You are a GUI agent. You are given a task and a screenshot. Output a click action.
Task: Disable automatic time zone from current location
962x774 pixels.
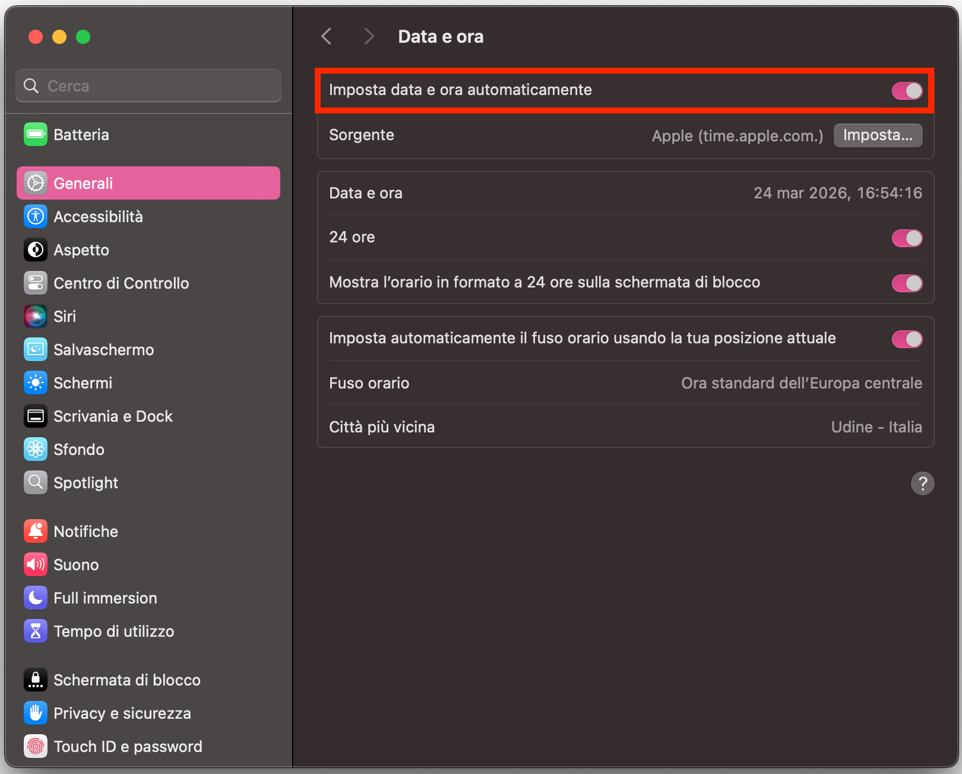[907, 339]
